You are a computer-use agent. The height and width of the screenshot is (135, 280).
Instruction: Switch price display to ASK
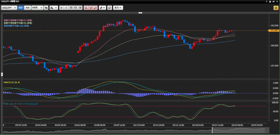click(28, 8)
